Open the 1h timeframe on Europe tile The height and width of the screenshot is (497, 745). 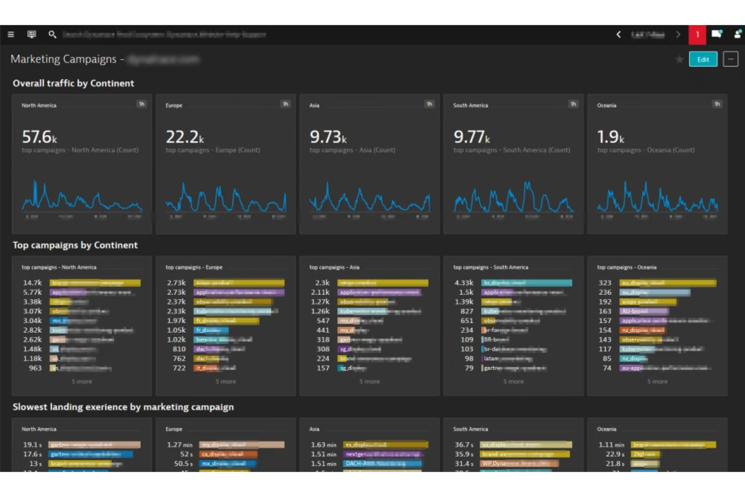285,104
